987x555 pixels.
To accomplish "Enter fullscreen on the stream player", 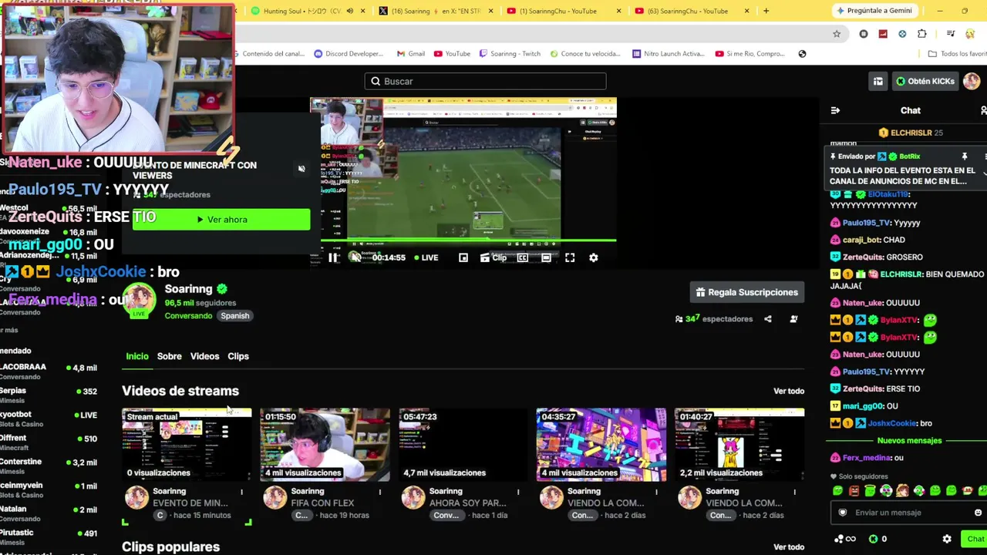I will pos(570,257).
